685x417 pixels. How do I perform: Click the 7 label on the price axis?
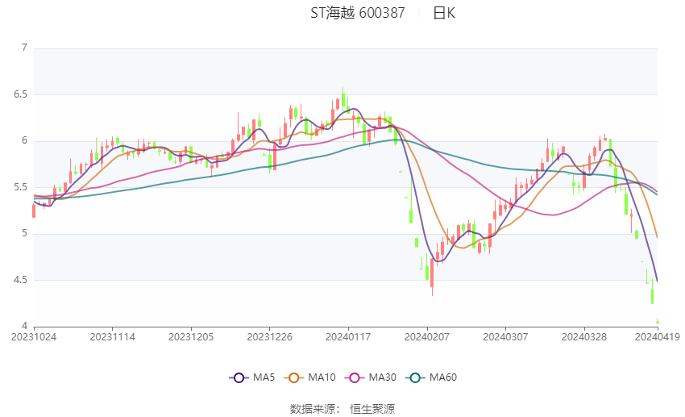[x=24, y=48]
